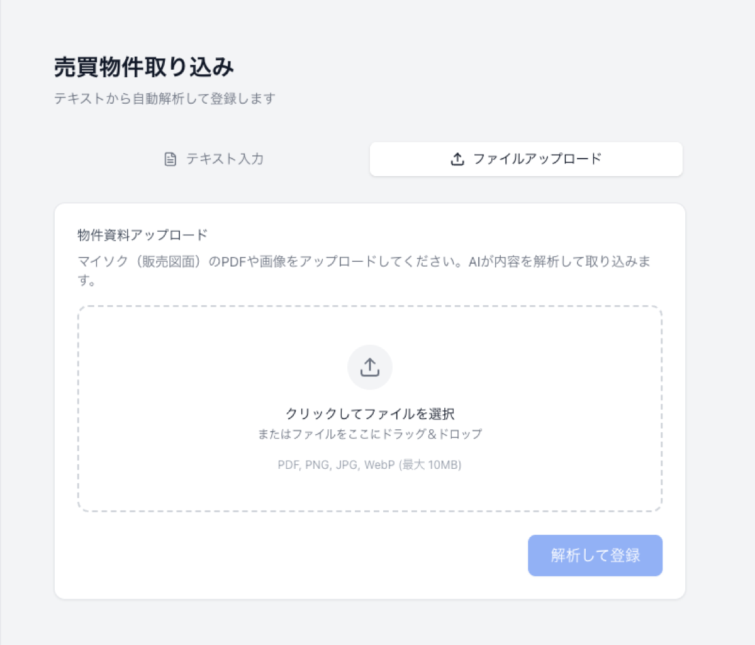This screenshot has width=755, height=645.
Task: Click blank drop zone space above the upload icon
Action: (x=370, y=326)
